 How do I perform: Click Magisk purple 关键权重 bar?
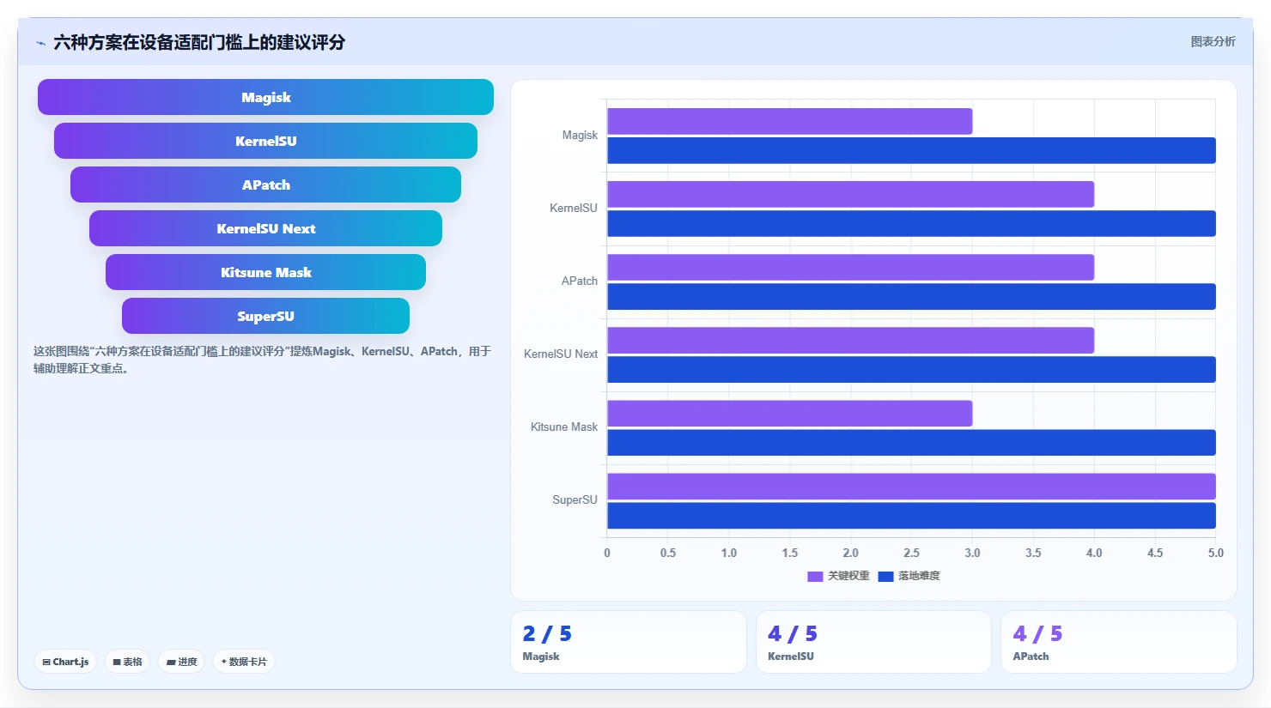[x=789, y=121]
